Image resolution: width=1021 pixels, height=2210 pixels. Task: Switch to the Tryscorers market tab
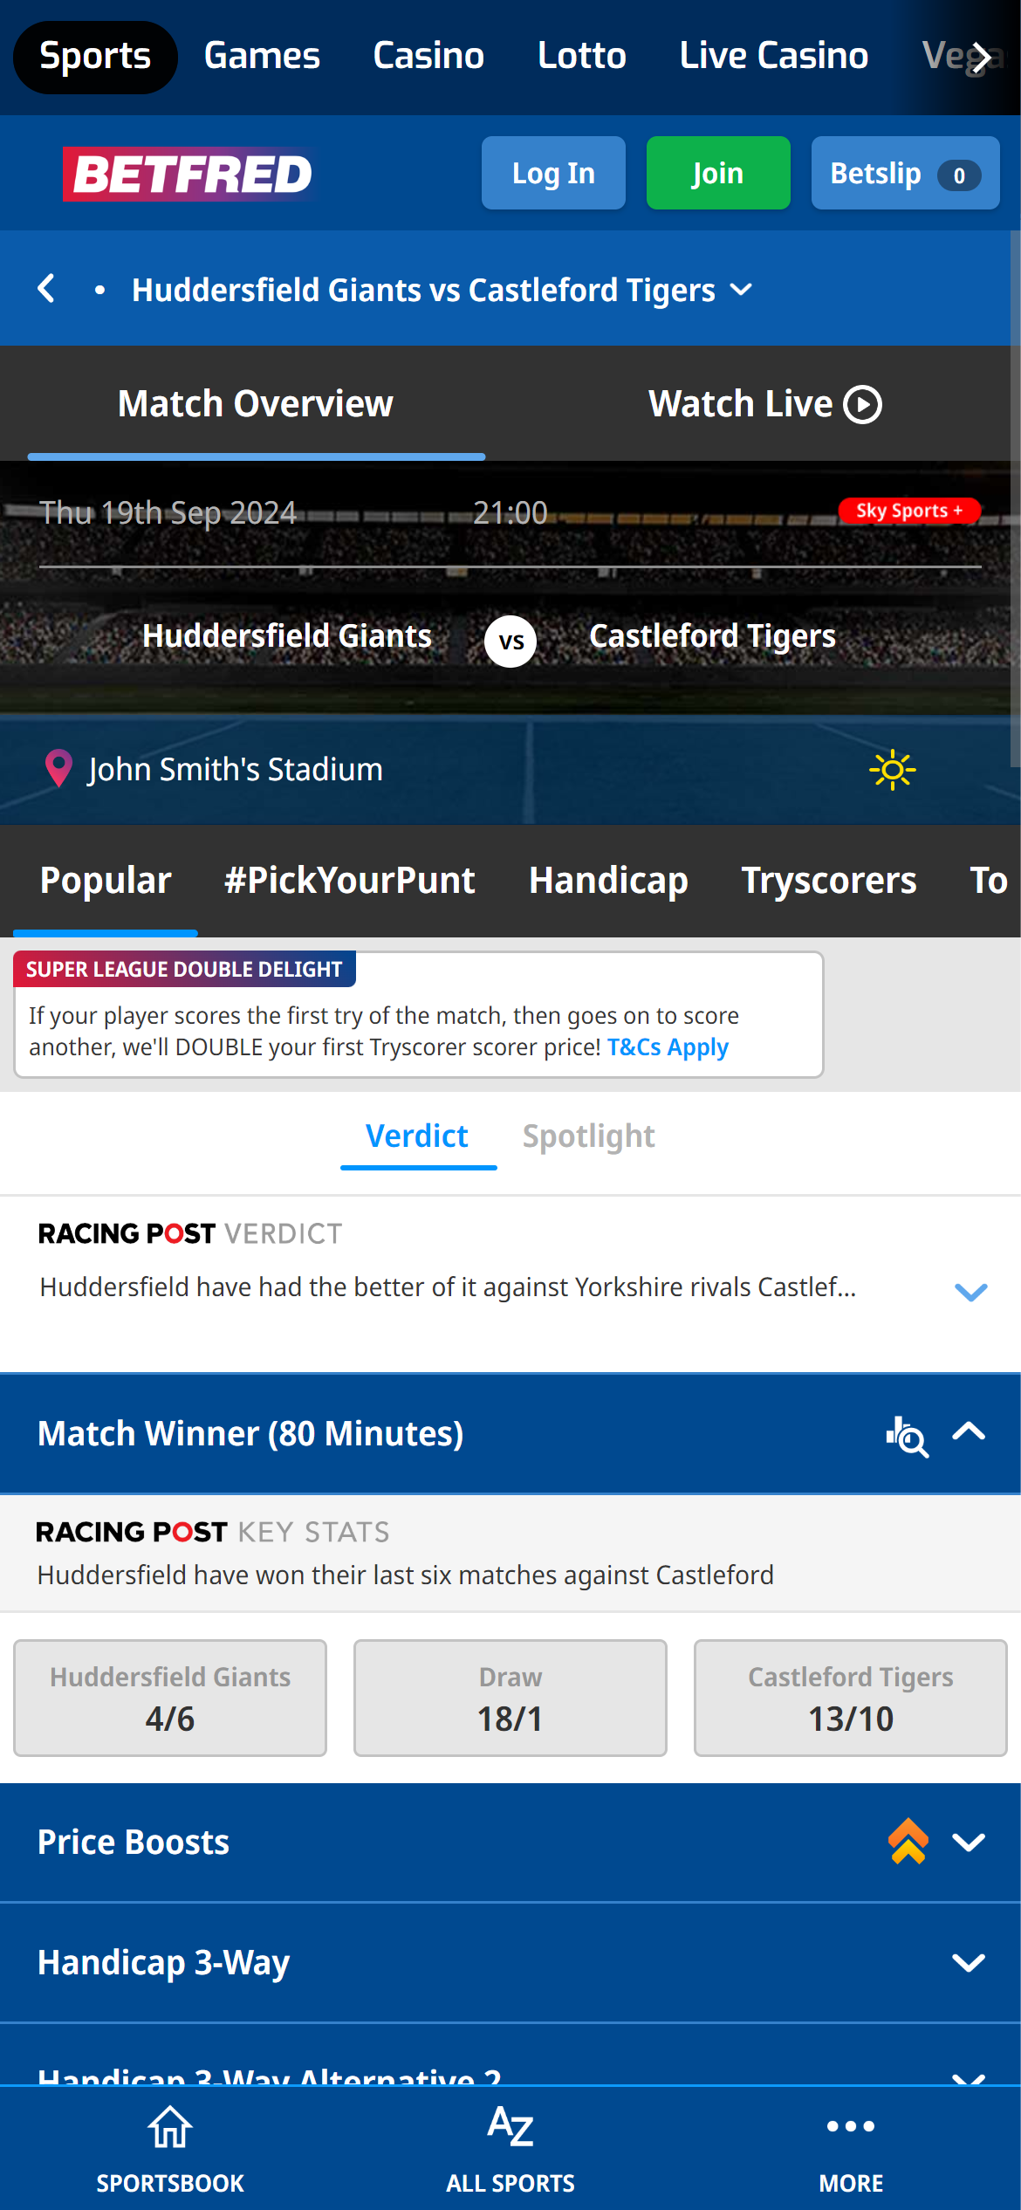click(x=829, y=881)
